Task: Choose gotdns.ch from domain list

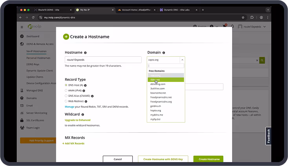Action: 166,106
